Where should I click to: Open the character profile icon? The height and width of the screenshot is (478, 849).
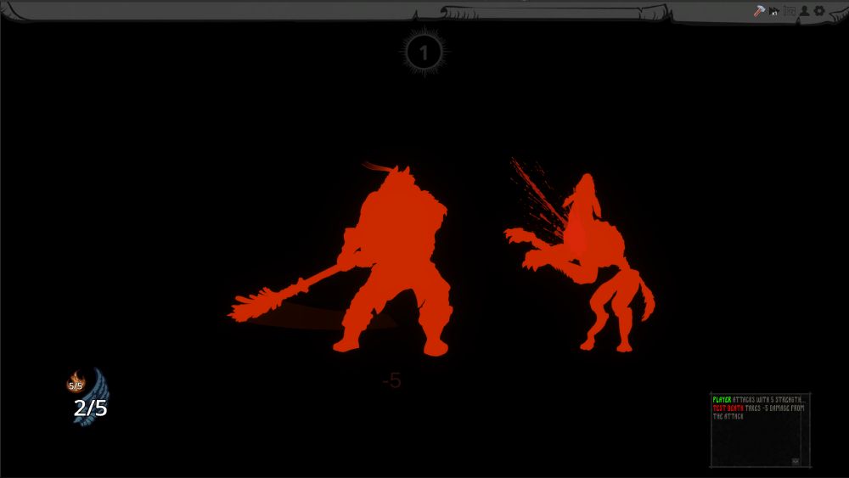pyautogui.click(x=805, y=11)
